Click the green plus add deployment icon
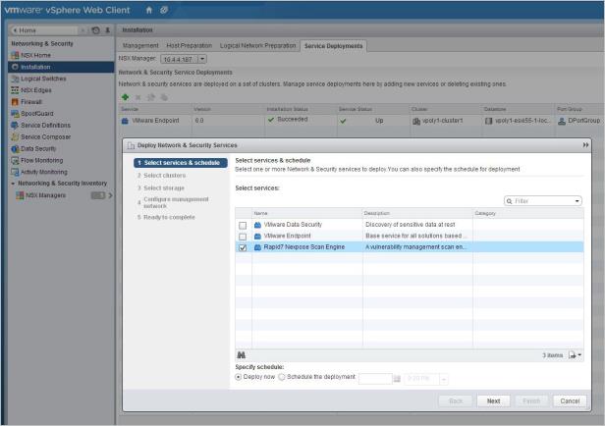The height and width of the screenshot is (426, 605). tap(125, 97)
